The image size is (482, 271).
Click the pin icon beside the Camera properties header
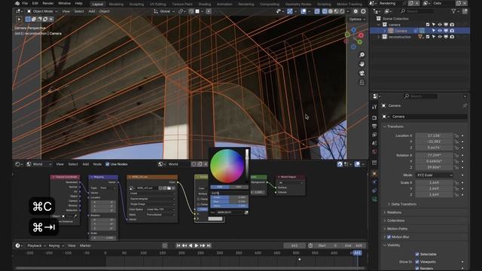pos(465,105)
